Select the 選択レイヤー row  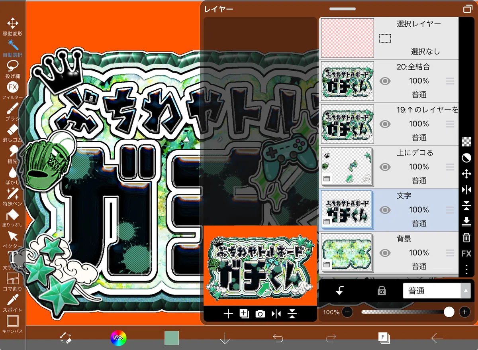pyautogui.click(x=389, y=38)
